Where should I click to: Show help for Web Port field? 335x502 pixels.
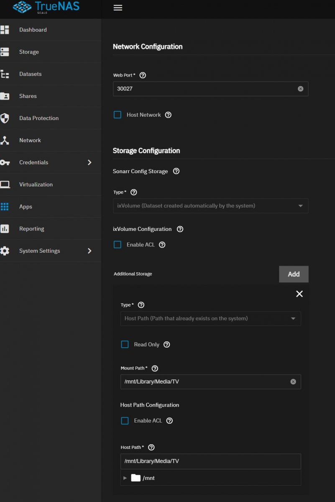tap(143, 75)
